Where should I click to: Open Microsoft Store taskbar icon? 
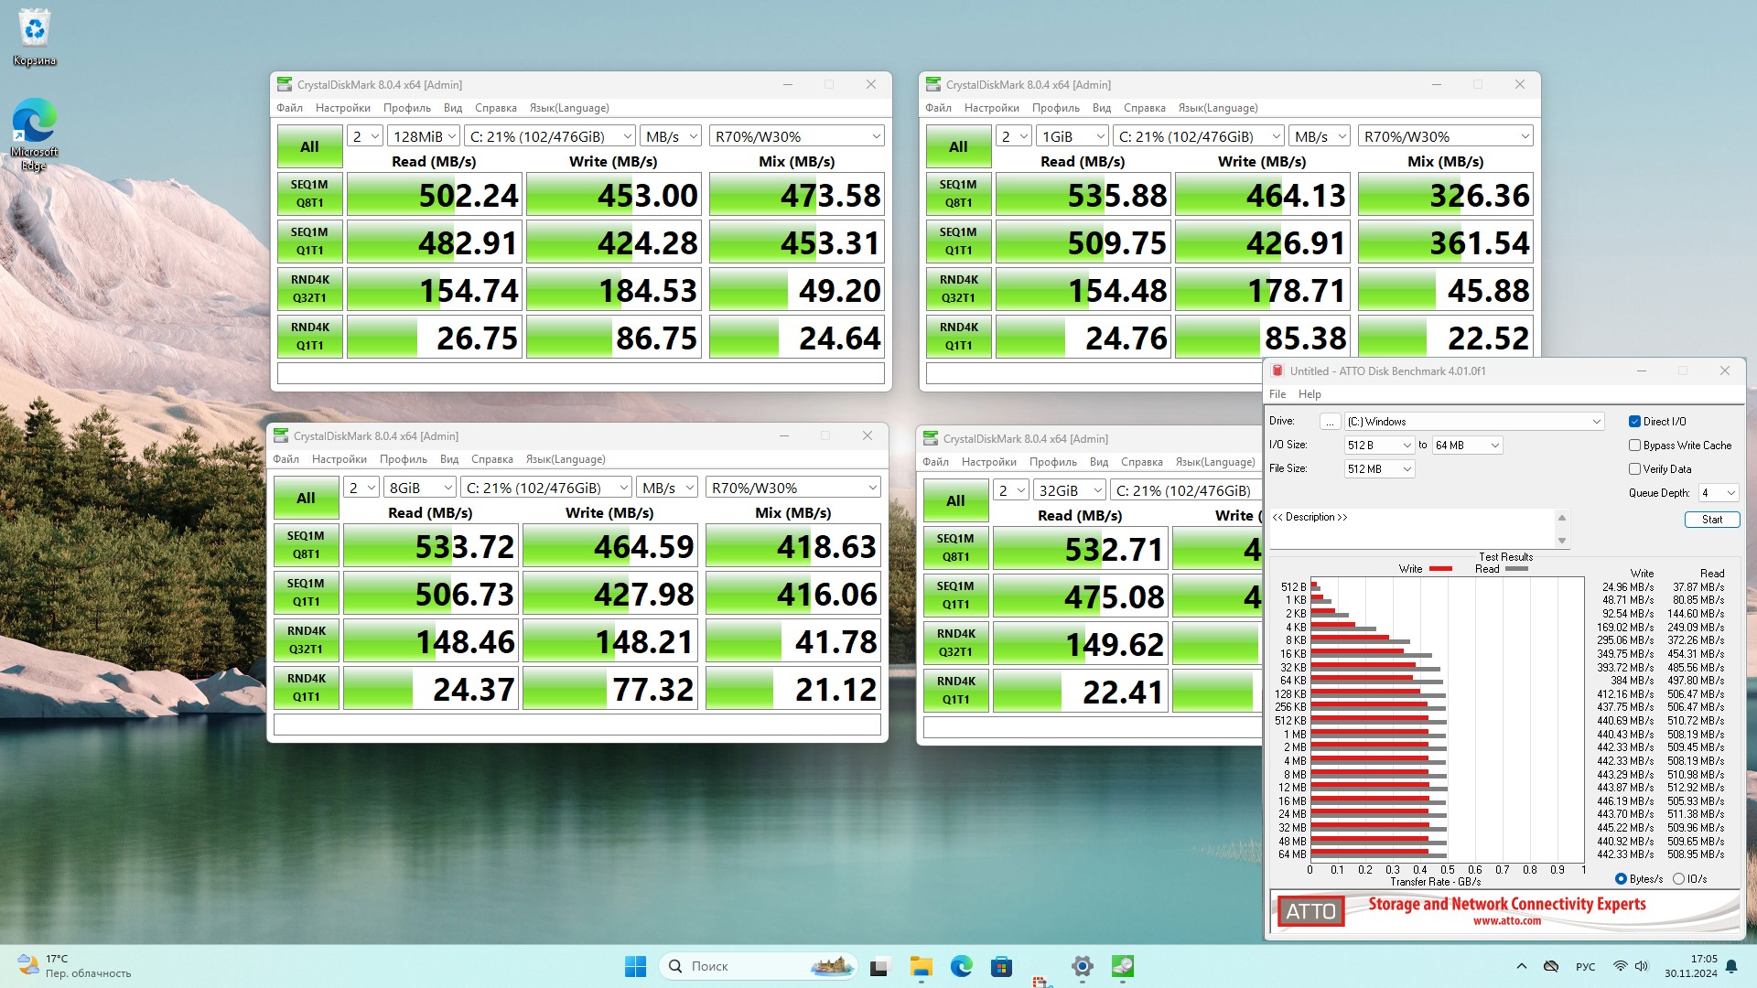(1001, 966)
